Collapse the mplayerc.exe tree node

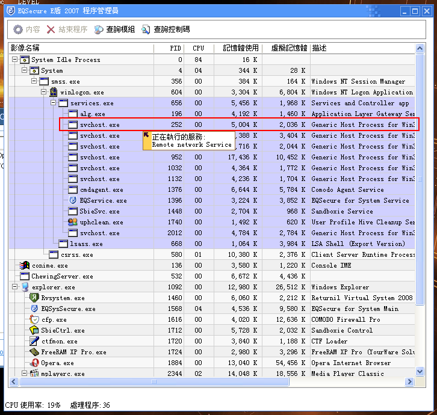pos(25,373)
